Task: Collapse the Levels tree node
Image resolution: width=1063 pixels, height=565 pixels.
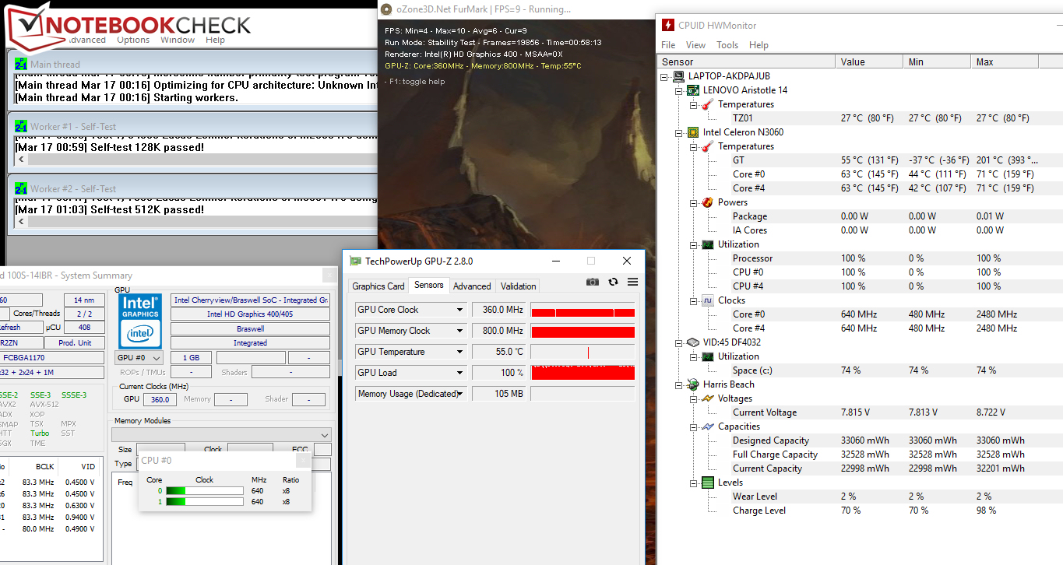Action: 692,483
